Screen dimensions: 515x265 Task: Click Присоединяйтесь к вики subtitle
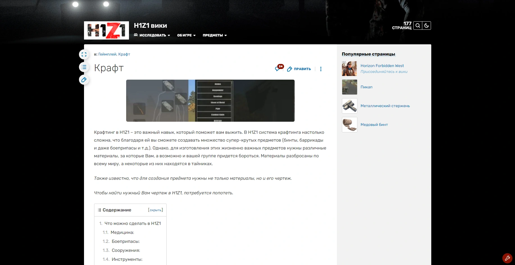coord(384,72)
